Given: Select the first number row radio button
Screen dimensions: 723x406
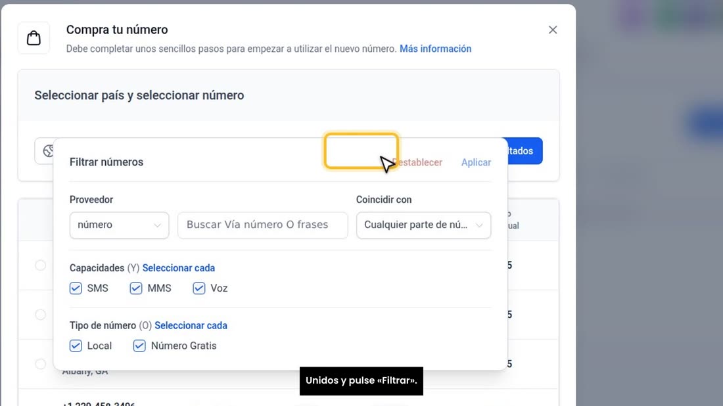Looking at the screenshot, I should point(41,265).
